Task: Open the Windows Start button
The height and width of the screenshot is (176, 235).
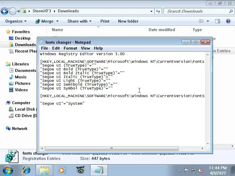Action: (7, 170)
